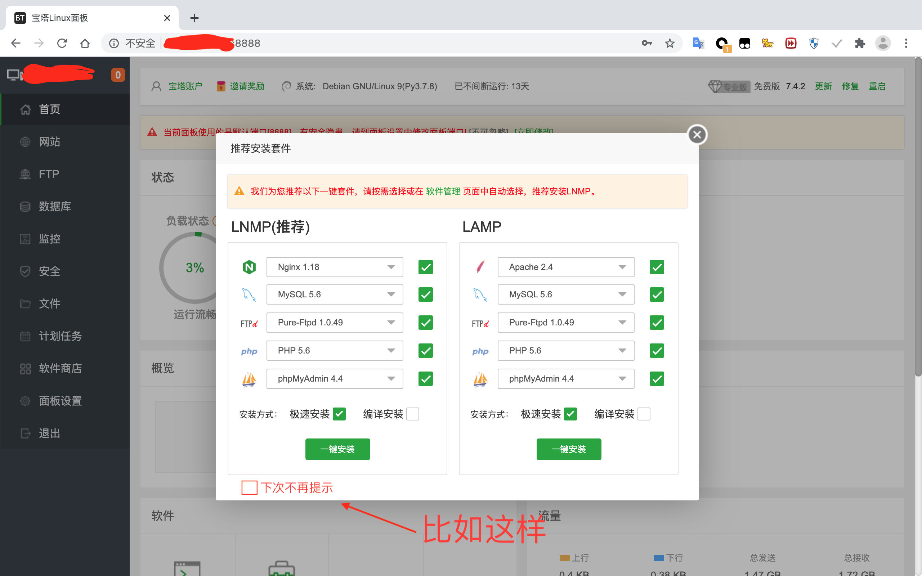Viewport: 922px width, 576px height.
Task: Open FTP in the sidebar
Action: coord(65,174)
